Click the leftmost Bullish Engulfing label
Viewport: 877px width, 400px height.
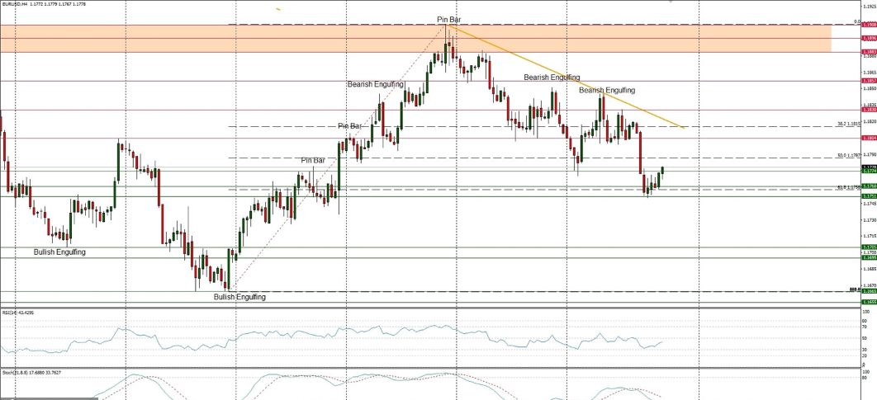pyautogui.click(x=59, y=251)
